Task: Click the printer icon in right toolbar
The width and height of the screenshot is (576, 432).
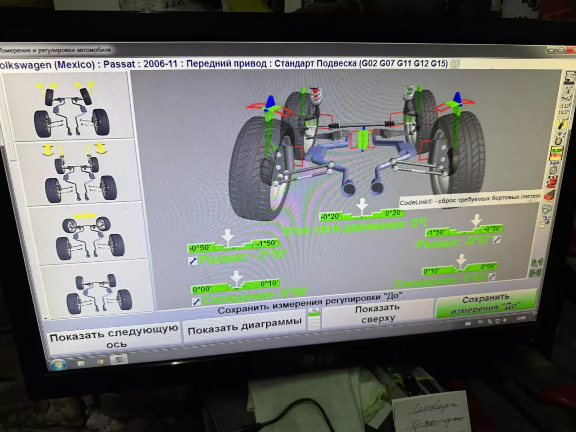Action: pyautogui.click(x=547, y=208)
